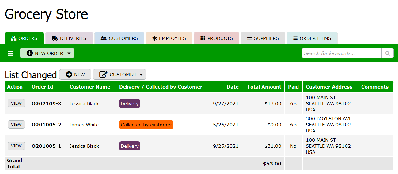398x174 pixels.
Task: Click in the Search for keywords field
Action: 342,53
